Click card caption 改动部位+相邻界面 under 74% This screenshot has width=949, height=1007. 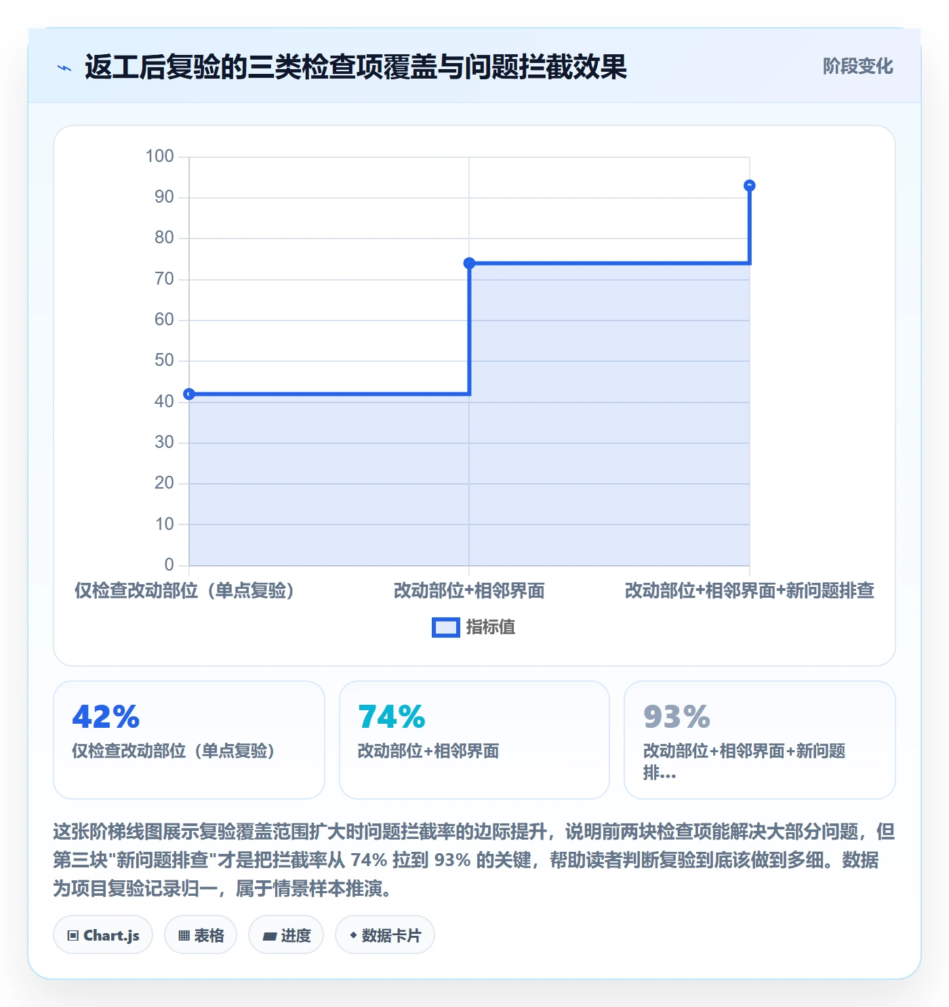[428, 751]
